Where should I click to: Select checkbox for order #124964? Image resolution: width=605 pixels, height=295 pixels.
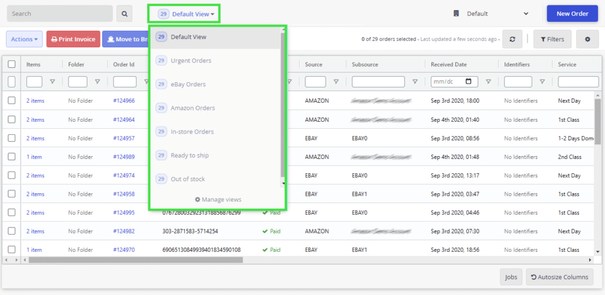[12, 119]
